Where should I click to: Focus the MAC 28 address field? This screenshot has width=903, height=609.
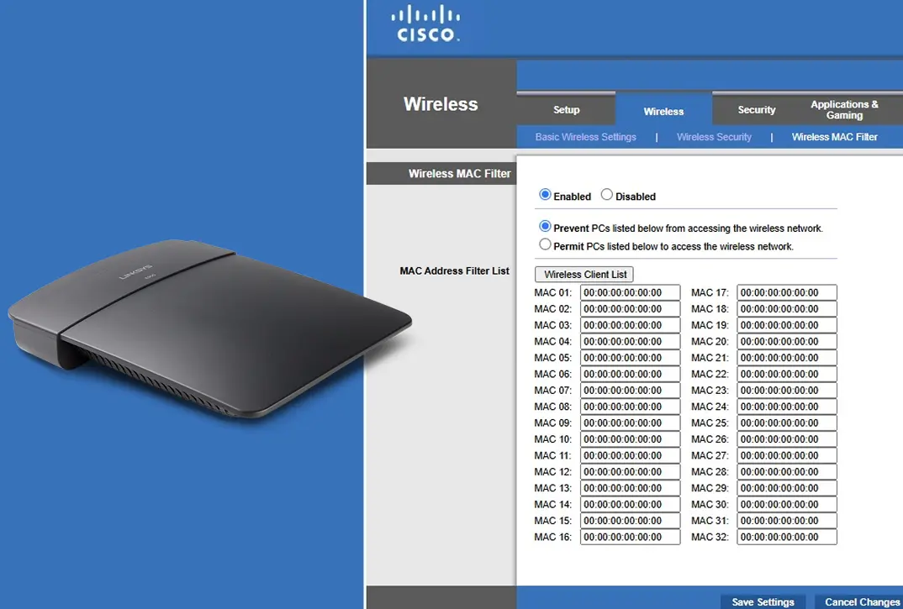[x=787, y=472]
